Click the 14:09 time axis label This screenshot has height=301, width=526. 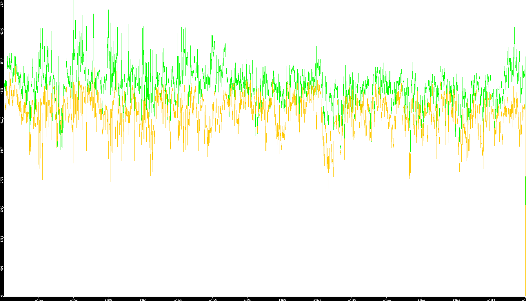[317, 300]
